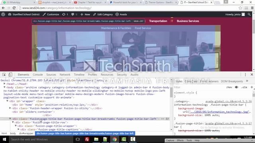Open the Business Services nav item

click(x=188, y=21)
